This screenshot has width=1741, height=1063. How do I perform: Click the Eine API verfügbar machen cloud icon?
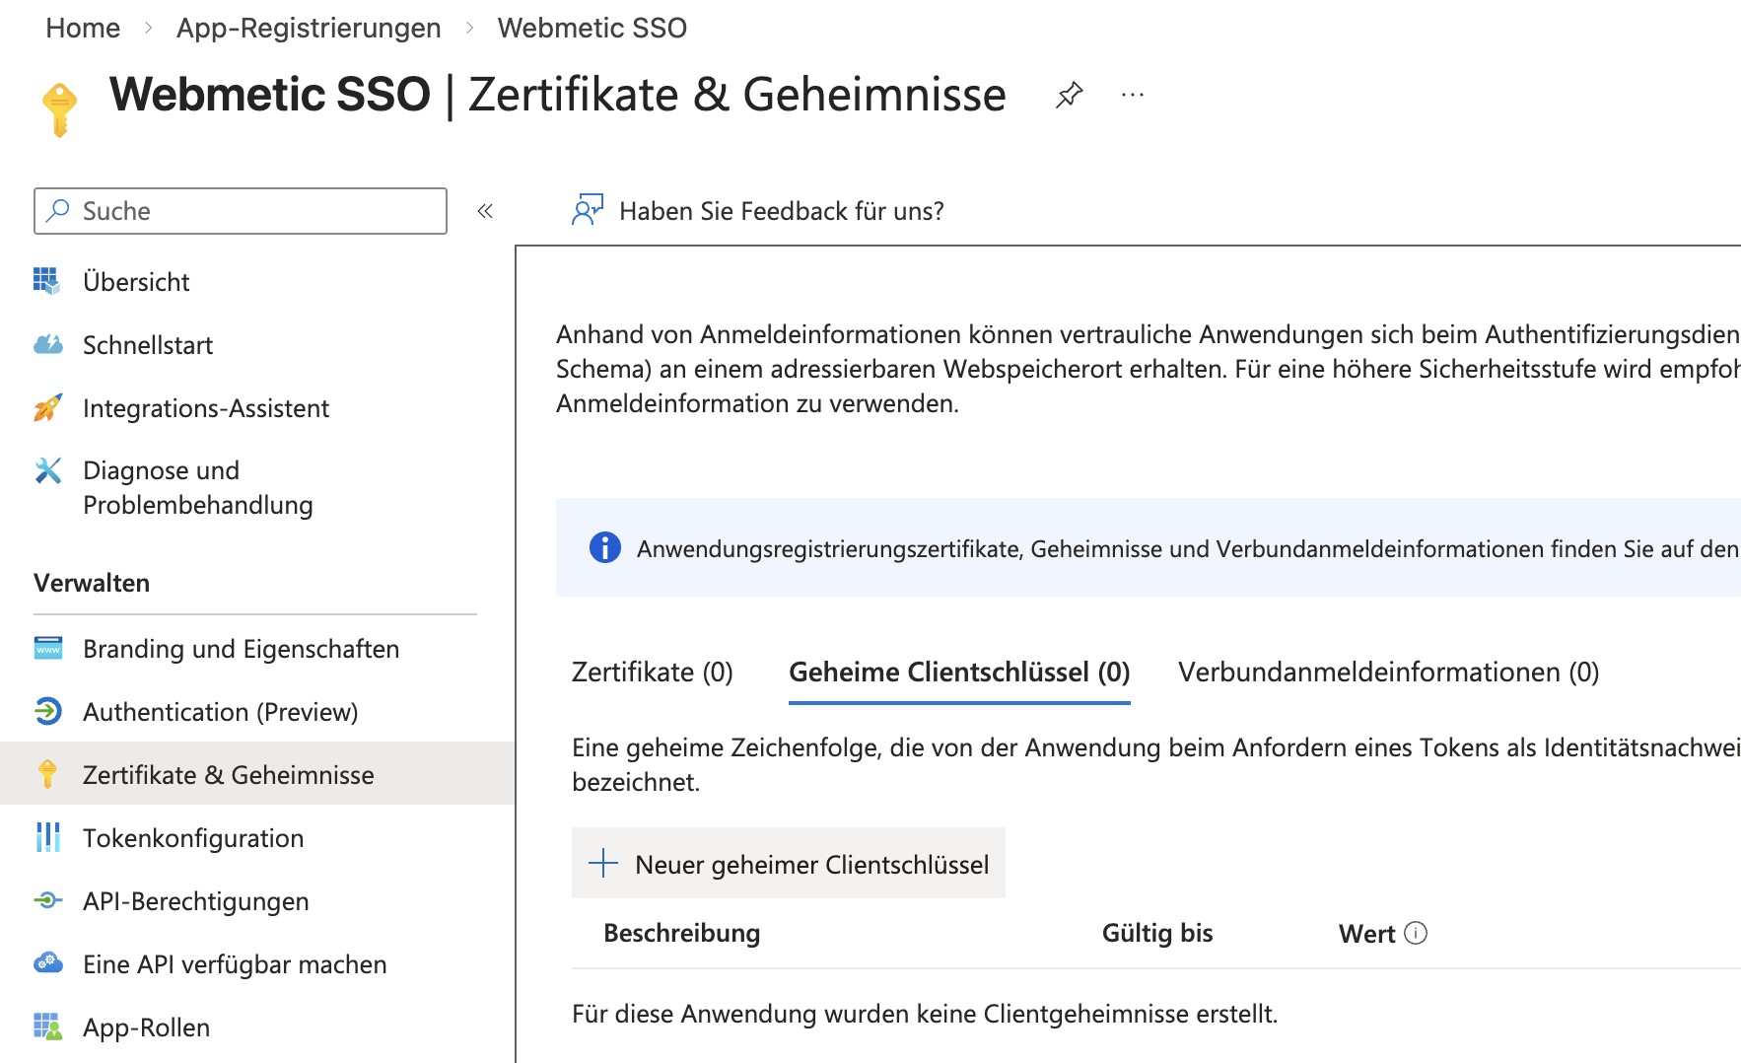pyautogui.click(x=46, y=963)
